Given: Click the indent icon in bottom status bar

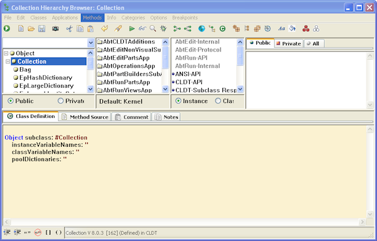Looking at the screenshot, I should click(x=17, y=232).
